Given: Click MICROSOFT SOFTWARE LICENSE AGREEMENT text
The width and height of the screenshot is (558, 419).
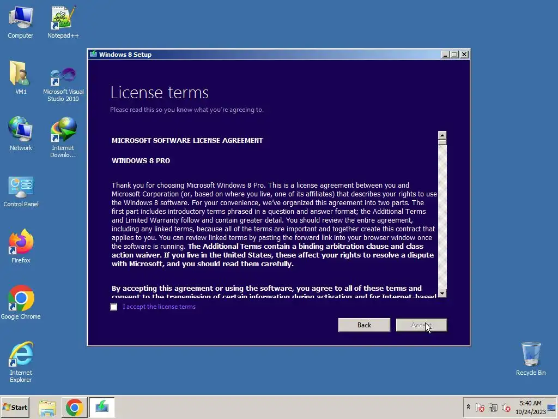Looking at the screenshot, I should tap(187, 140).
